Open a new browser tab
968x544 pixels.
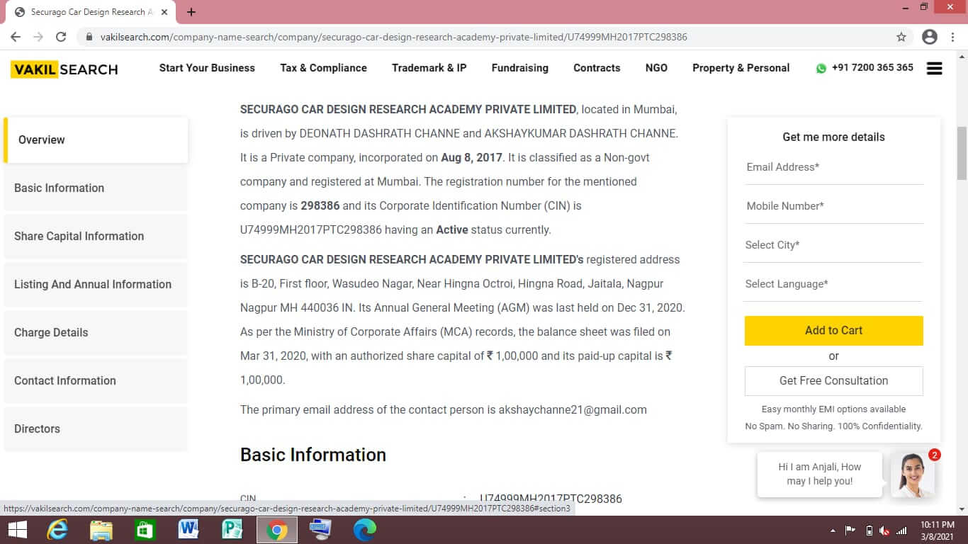[x=191, y=12]
